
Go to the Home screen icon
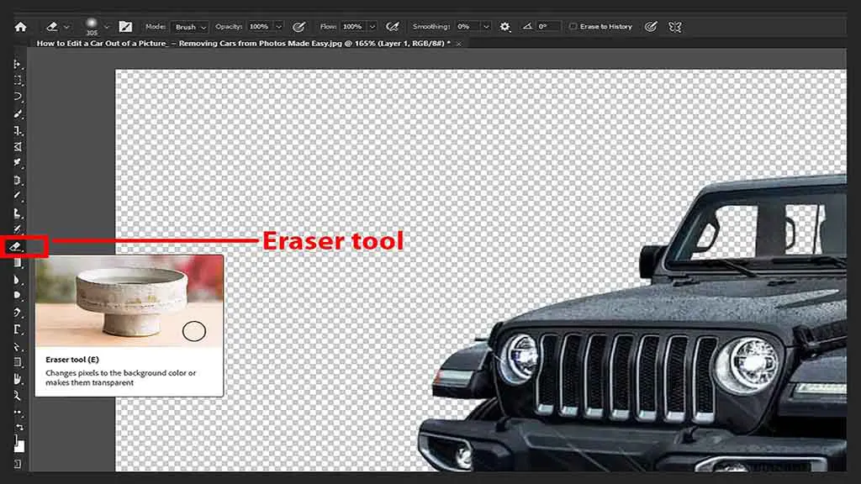click(21, 27)
